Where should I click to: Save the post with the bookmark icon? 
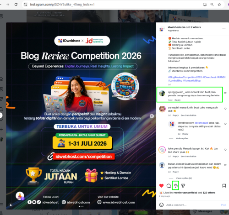(224, 186)
